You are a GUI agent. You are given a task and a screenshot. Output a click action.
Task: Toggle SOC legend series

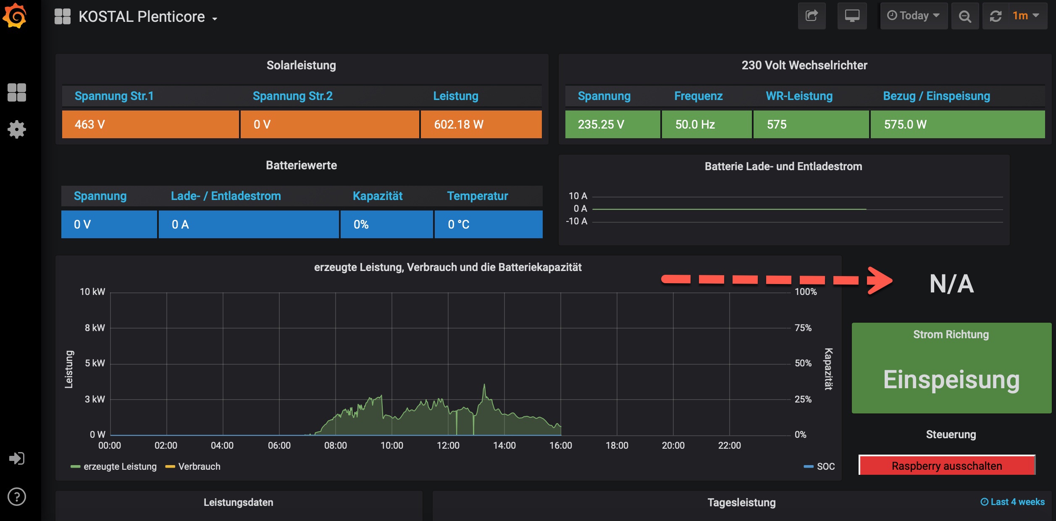click(x=825, y=466)
